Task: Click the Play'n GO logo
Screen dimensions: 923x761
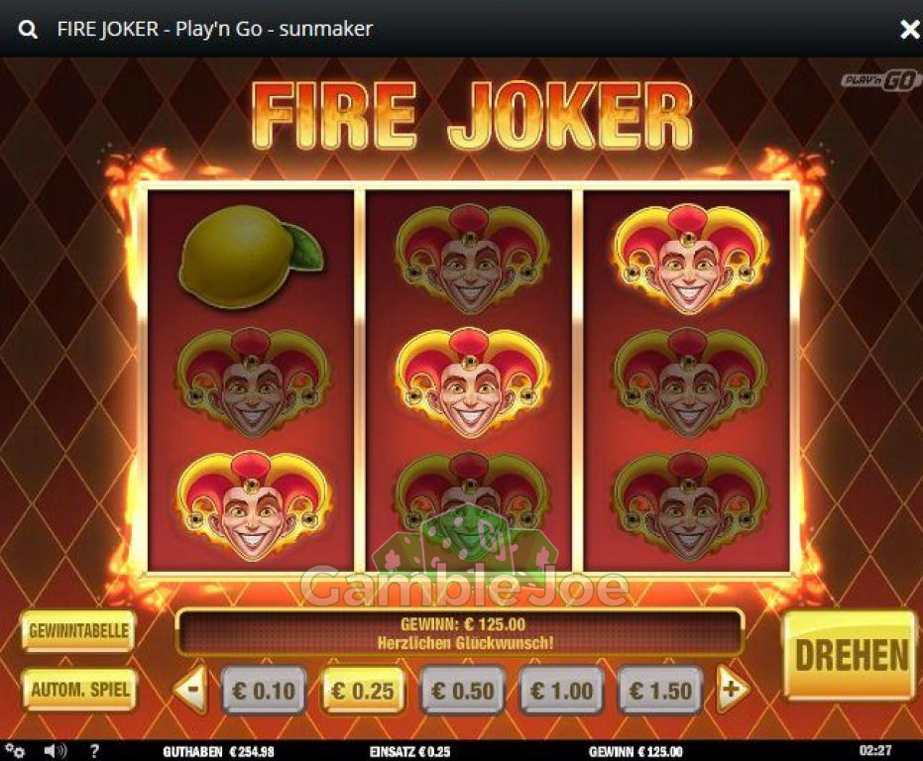Action: (880, 80)
